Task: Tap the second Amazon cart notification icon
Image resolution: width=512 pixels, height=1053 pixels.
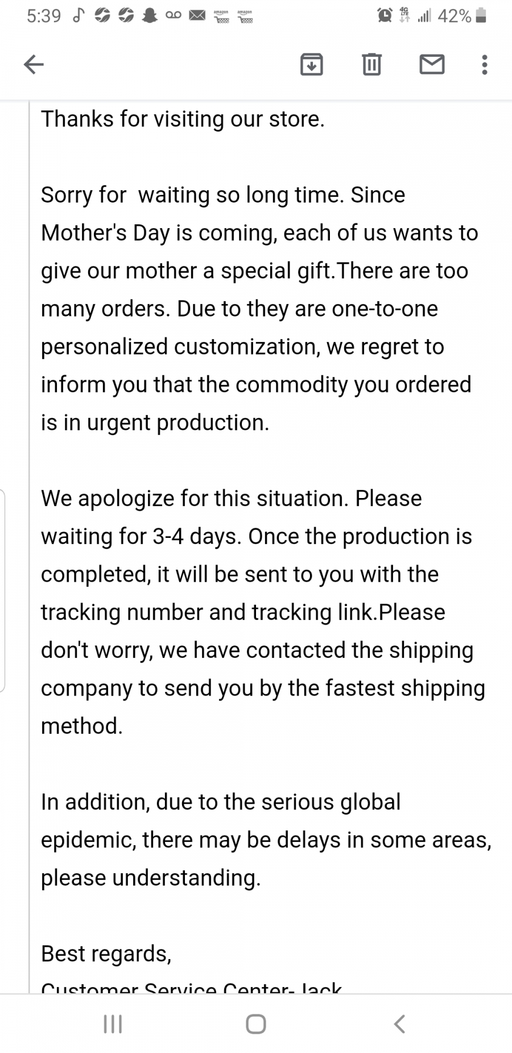Action: coord(245,17)
